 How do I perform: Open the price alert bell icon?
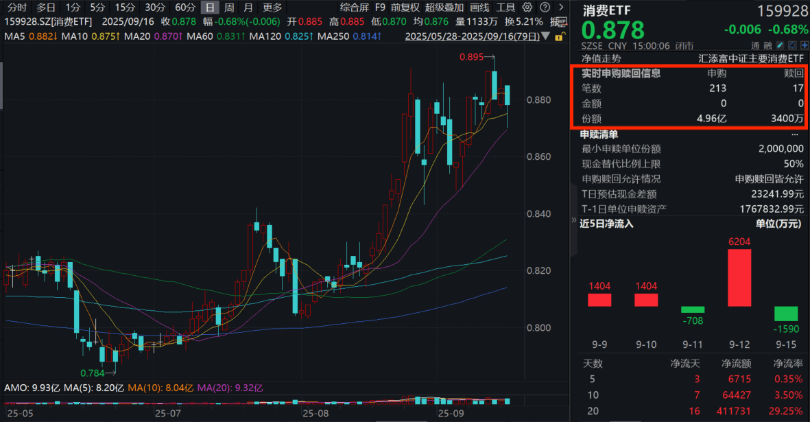pos(792,45)
